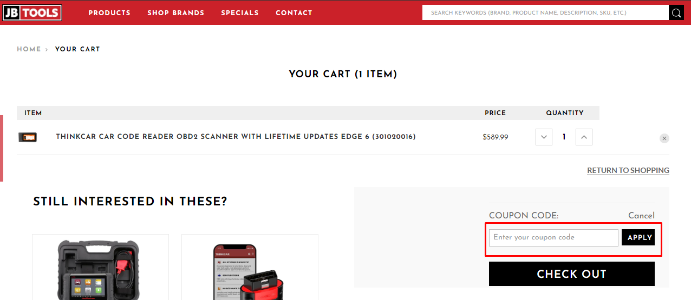
Task: Focus the coupon code input
Action: pos(553,237)
